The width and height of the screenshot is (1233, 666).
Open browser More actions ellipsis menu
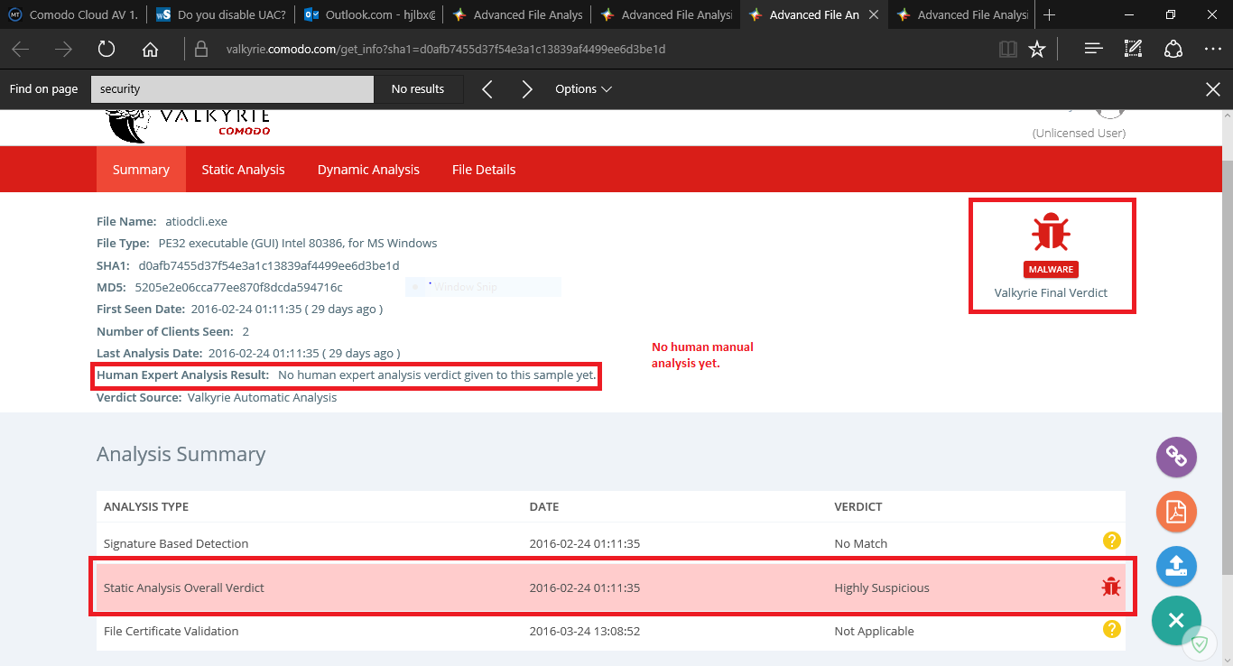(1212, 49)
